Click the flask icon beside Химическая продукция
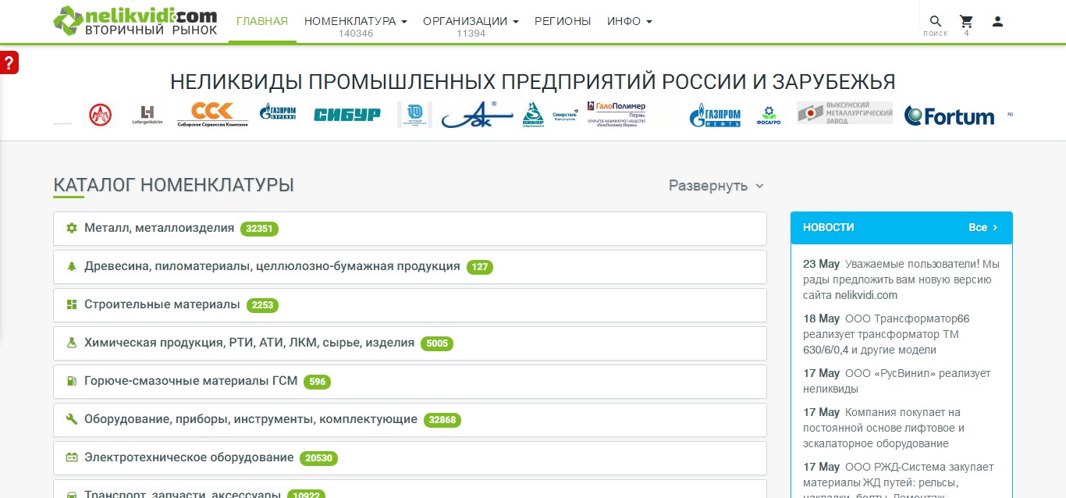Image resolution: width=1066 pixels, height=498 pixels. coord(72,343)
